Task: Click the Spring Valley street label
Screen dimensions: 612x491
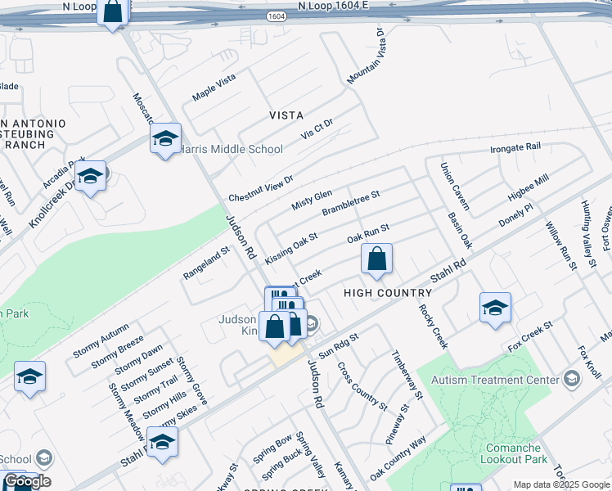Action: (310, 454)
